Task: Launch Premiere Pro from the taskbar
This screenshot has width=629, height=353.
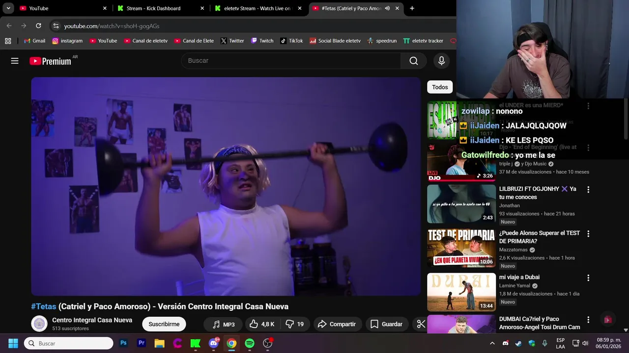Action: click(142, 343)
